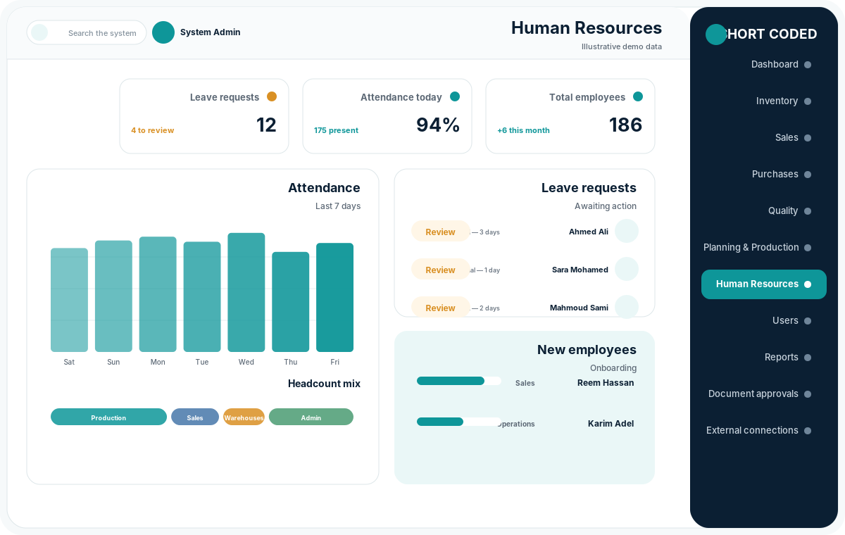Open Planning & Production section
The image size is (845, 535).
coord(764,247)
